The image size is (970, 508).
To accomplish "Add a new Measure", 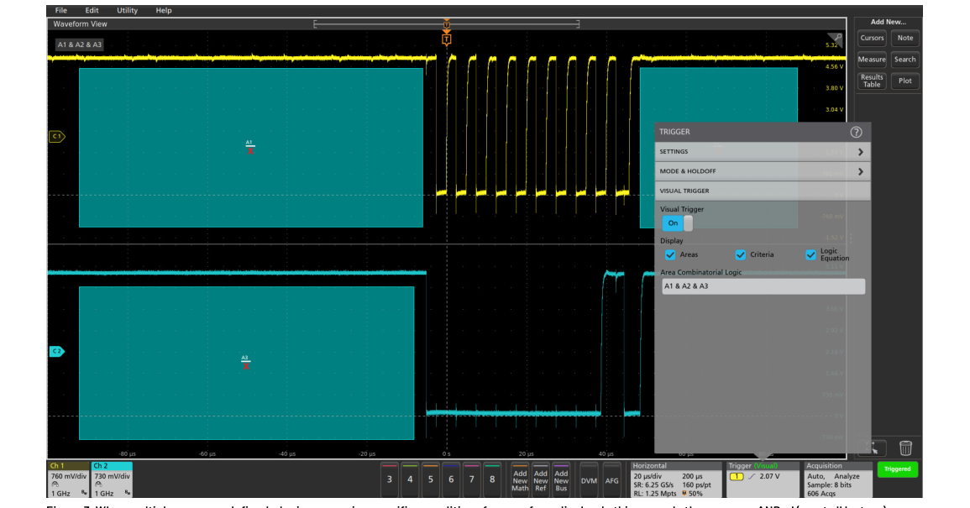I will (872, 60).
